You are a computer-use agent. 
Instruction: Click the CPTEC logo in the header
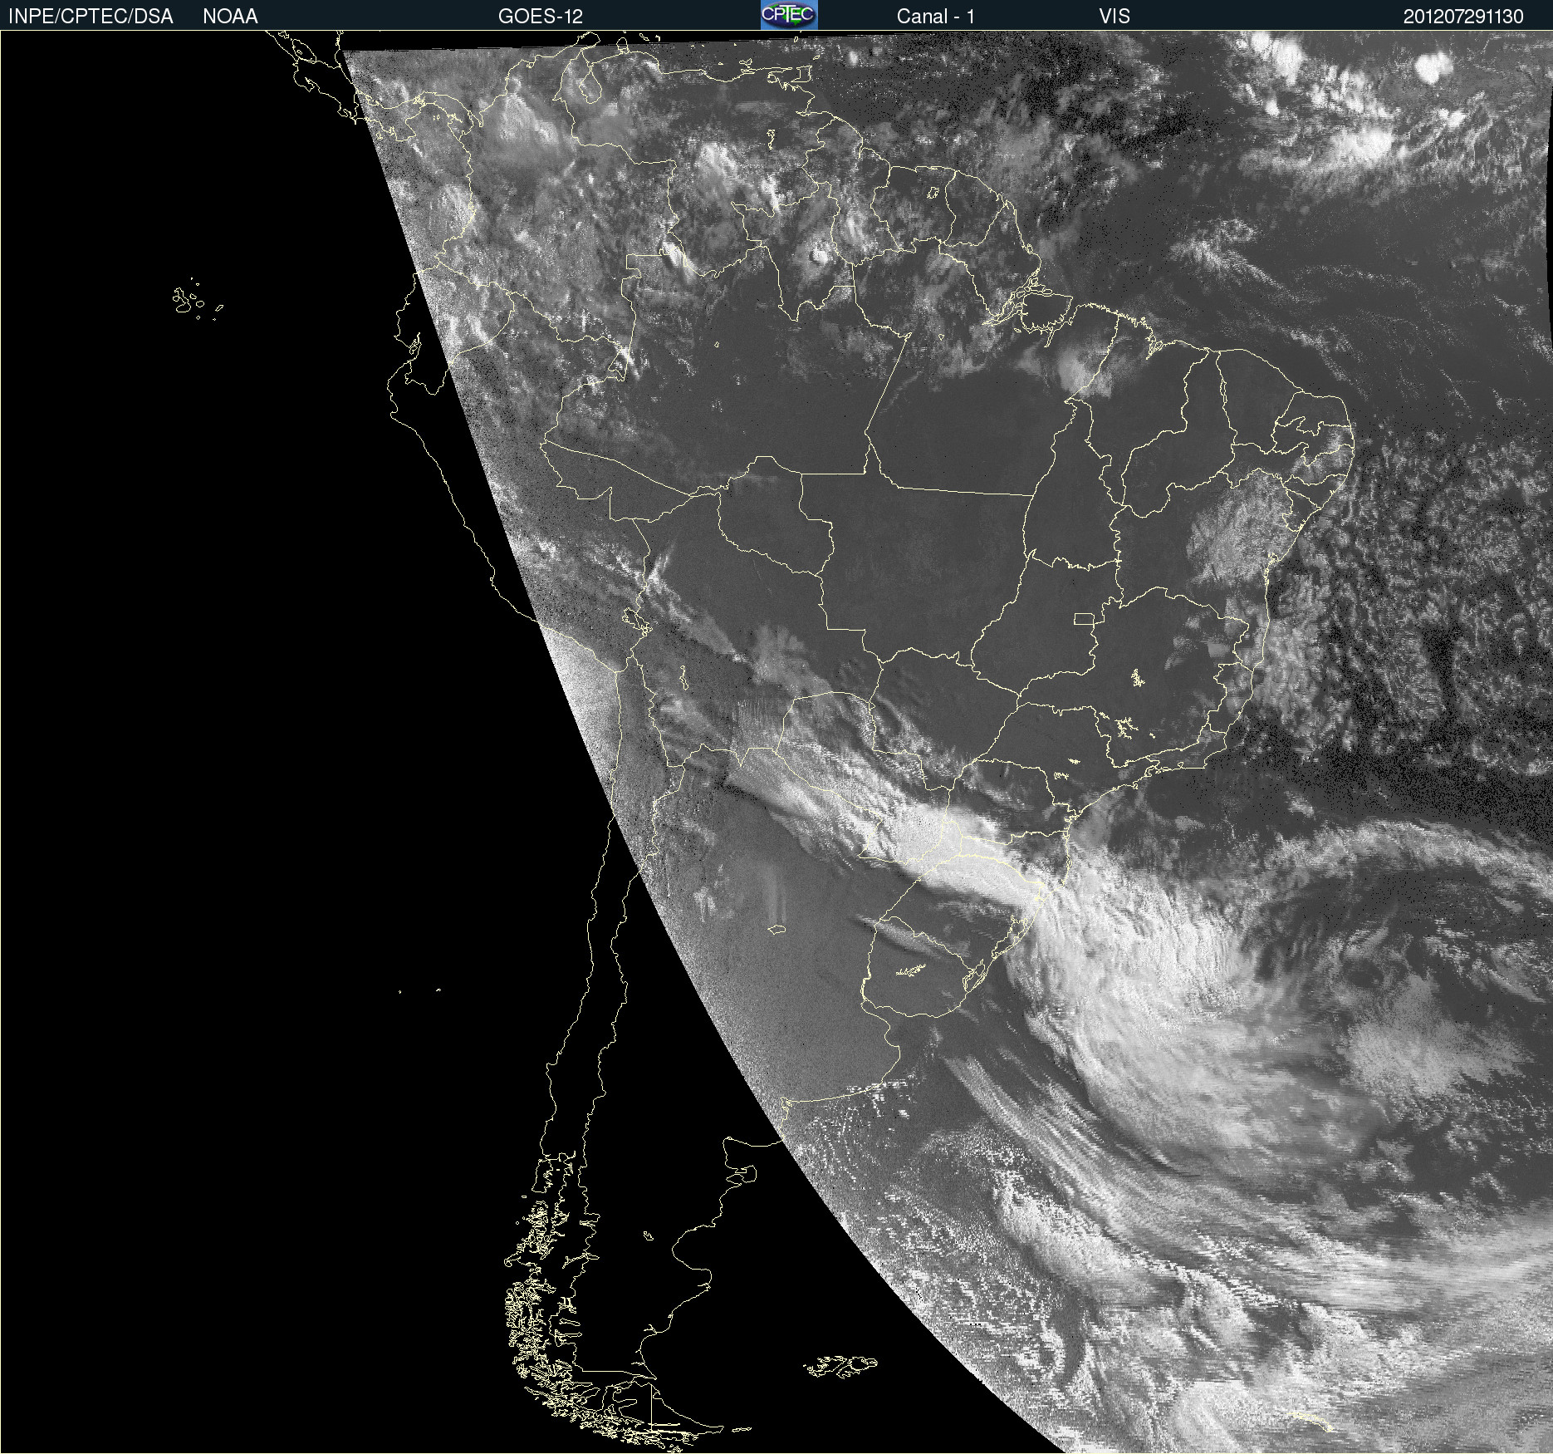(x=789, y=15)
